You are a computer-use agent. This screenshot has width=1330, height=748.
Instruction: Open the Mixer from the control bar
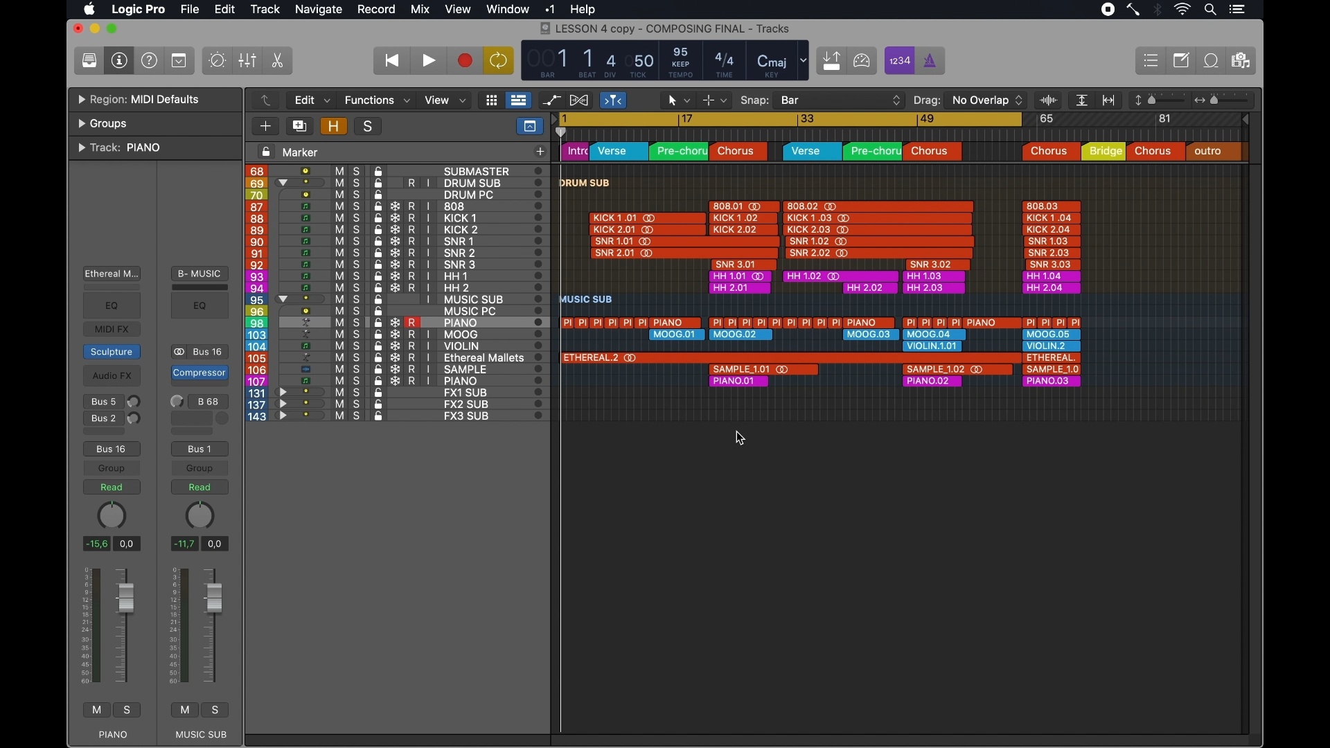point(248,61)
